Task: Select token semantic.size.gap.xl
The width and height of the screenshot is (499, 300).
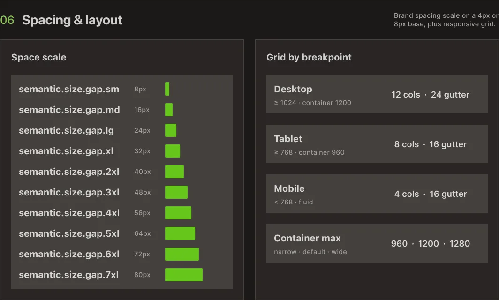Action: click(x=66, y=151)
